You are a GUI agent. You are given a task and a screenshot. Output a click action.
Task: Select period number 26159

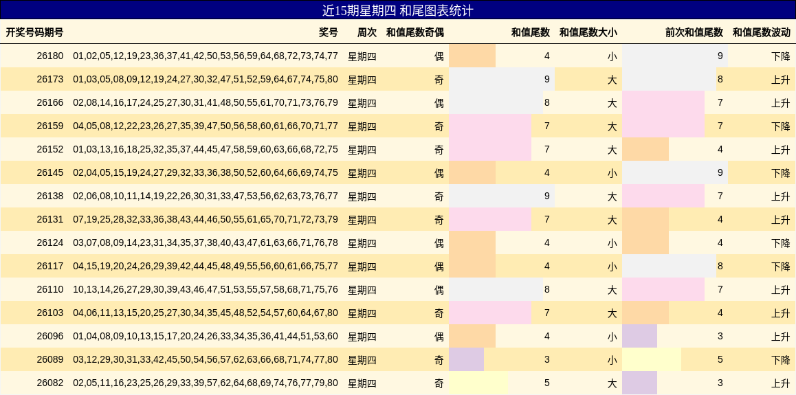coord(49,126)
